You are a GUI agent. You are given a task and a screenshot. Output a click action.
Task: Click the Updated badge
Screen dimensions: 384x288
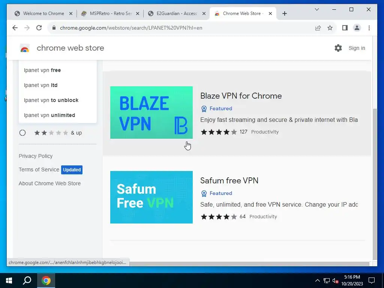pos(72,170)
